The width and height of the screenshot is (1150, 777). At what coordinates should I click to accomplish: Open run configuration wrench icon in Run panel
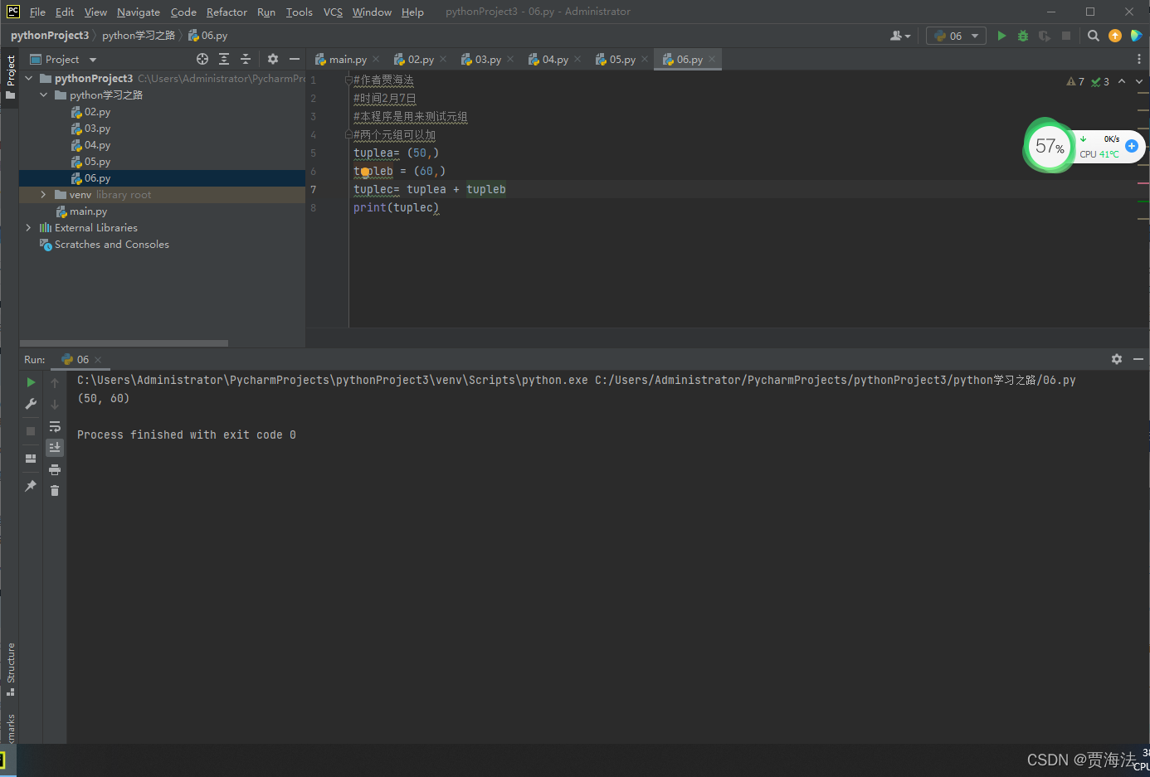31,404
